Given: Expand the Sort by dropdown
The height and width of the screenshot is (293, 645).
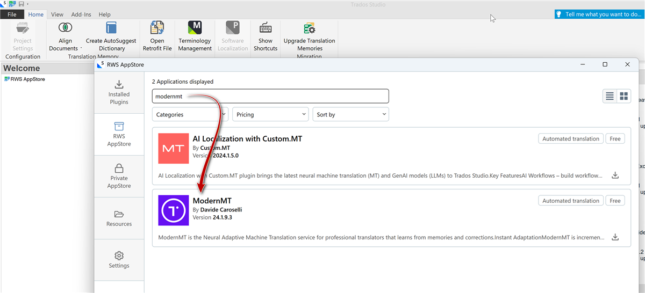Looking at the screenshot, I should click(350, 114).
